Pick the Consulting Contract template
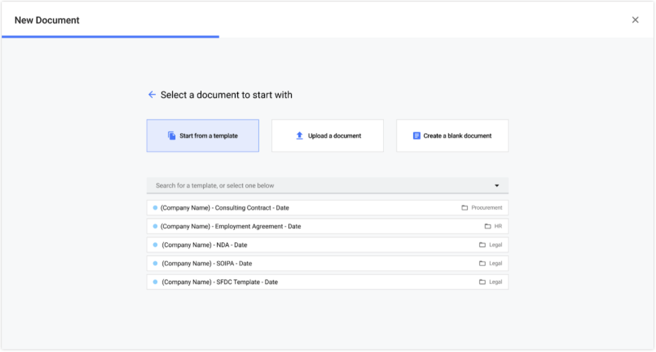Screen dimensions: 656x352 pyautogui.click(x=224, y=208)
